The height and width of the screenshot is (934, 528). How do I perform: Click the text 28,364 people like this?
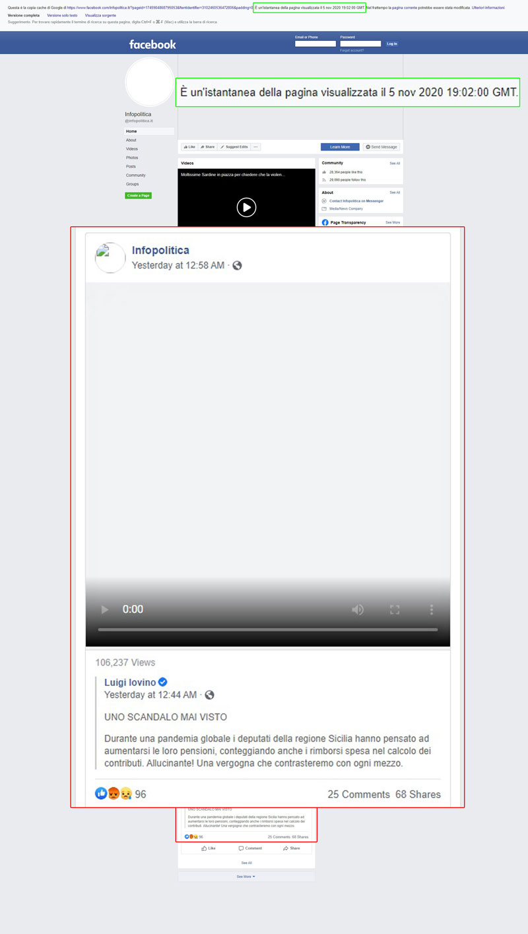pos(346,171)
